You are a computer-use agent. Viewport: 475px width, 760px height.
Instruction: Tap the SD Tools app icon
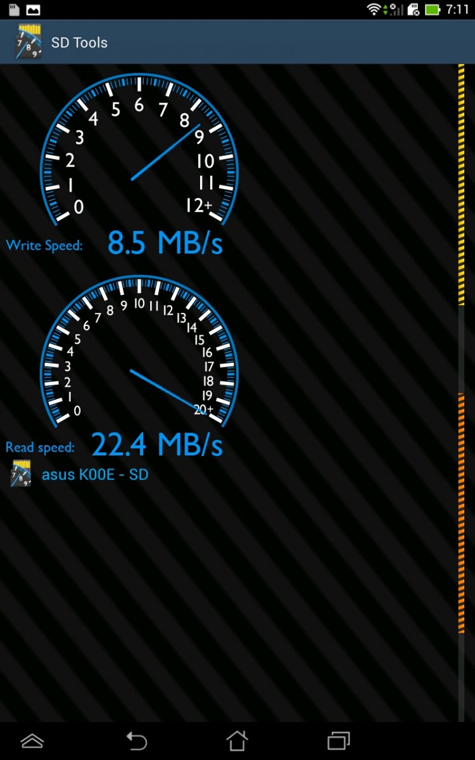point(28,42)
